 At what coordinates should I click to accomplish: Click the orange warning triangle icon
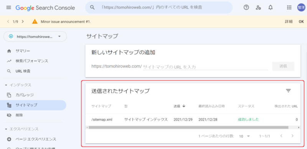point(35,21)
